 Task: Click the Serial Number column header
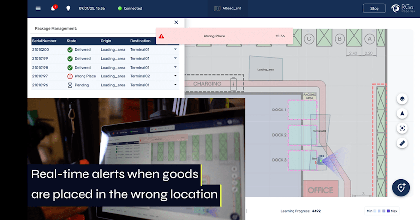click(x=44, y=41)
